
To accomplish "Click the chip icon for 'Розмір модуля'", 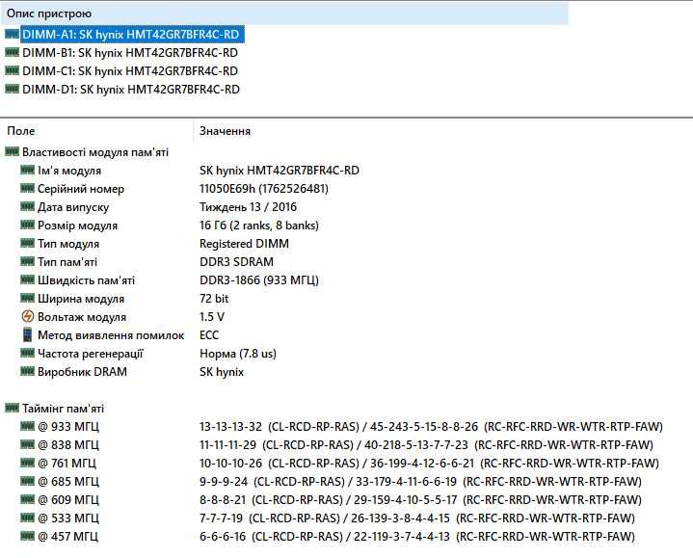I will [x=27, y=225].
